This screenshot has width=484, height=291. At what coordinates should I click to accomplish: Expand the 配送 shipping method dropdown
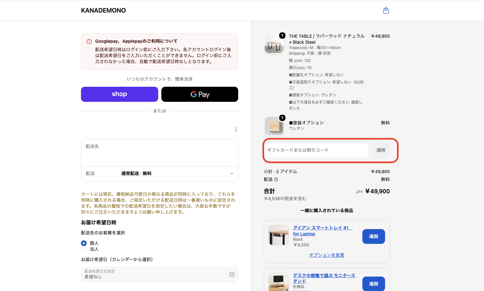159,173
